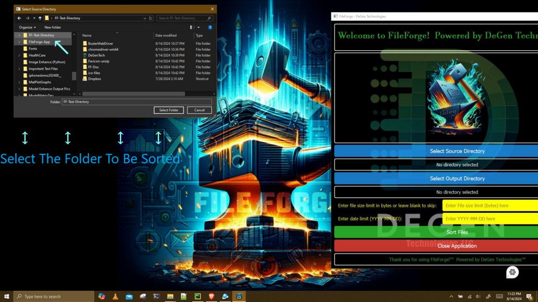Expand the MatPlotGraphs tree node
The height and width of the screenshot is (302, 538).
(x=19, y=82)
